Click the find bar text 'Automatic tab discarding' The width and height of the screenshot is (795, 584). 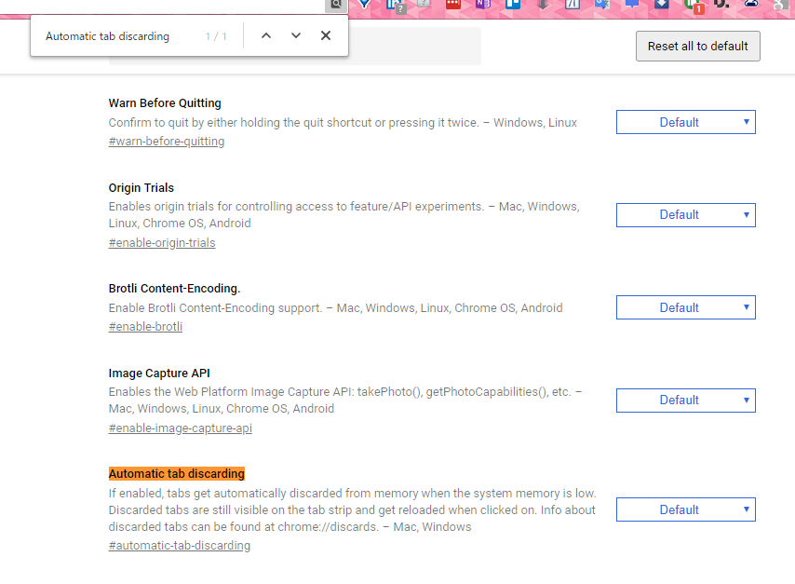(107, 36)
